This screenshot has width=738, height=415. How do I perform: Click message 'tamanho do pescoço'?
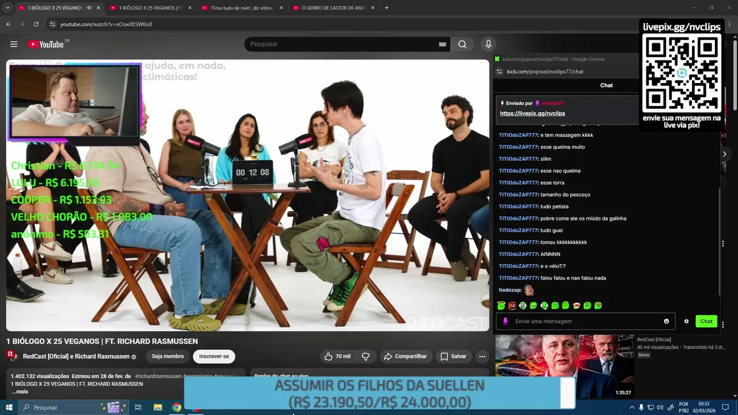[x=565, y=195]
